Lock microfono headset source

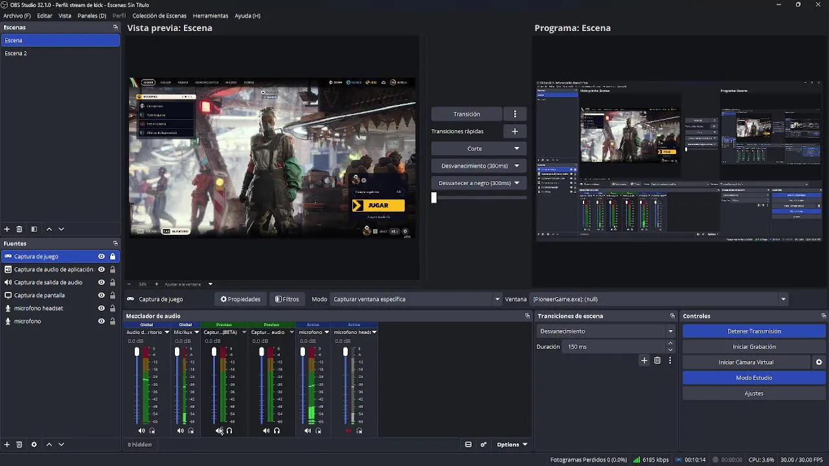tap(113, 308)
